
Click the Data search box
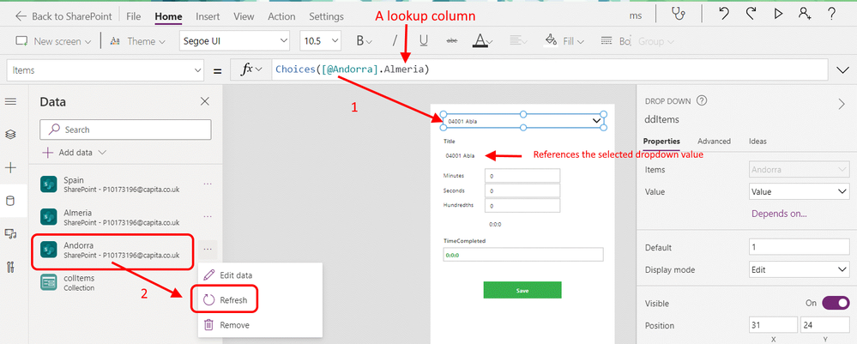[x=125, y=130]
